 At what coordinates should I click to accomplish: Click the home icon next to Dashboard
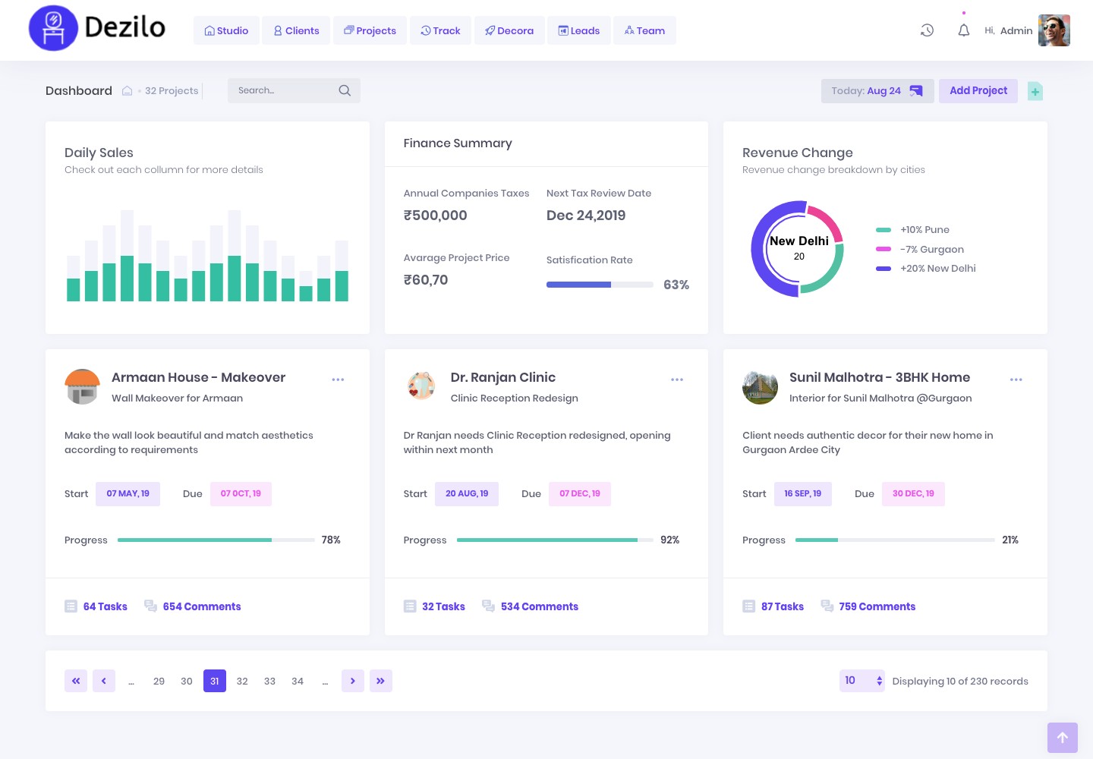pos(128,91)
